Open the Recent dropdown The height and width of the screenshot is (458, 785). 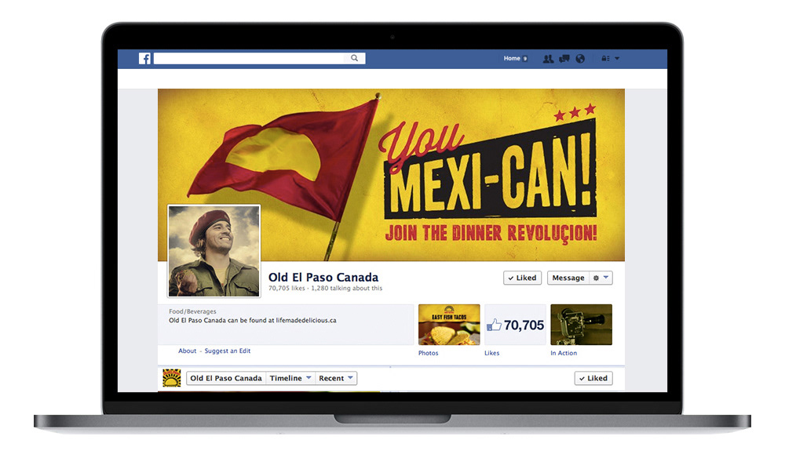pos(336,378)
